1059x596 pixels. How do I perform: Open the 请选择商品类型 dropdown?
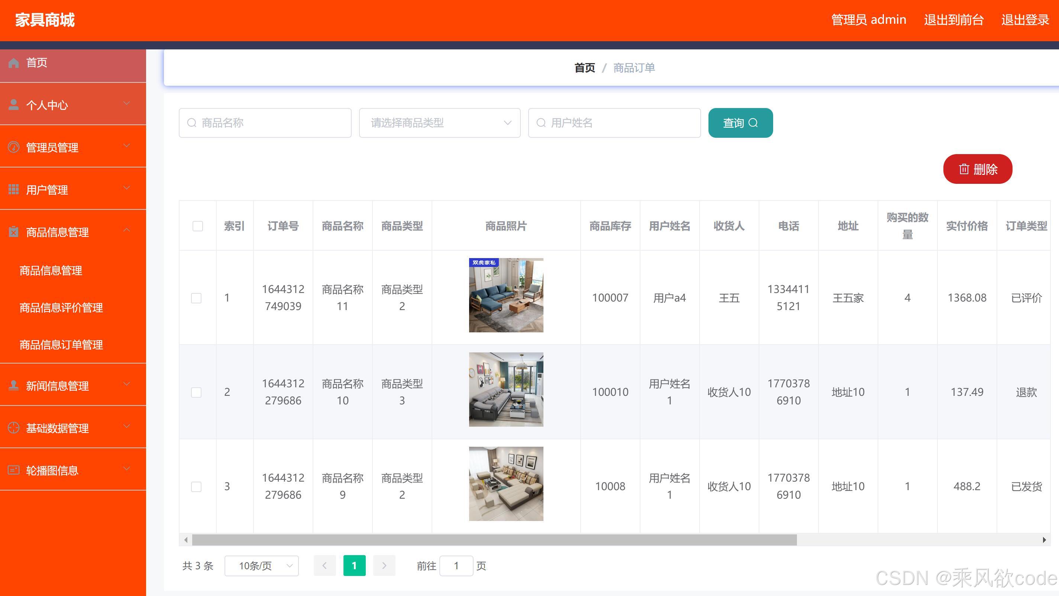coord(439,123)
